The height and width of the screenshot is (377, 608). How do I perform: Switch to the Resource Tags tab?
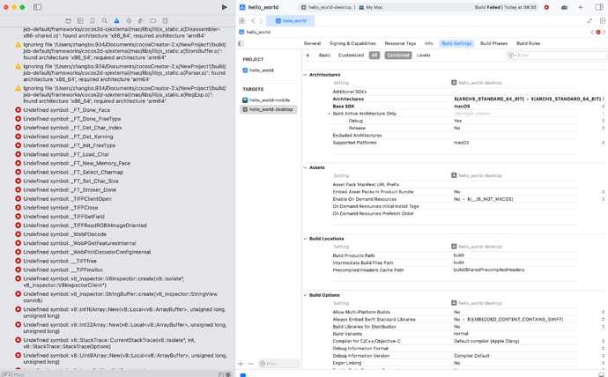click(400, 43)
